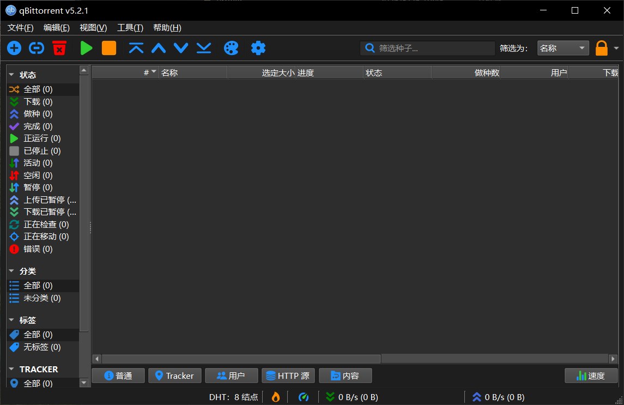Select the 无标签 (0) tag filter
Screen dimensions: 624x405
[x=43, y=347]
